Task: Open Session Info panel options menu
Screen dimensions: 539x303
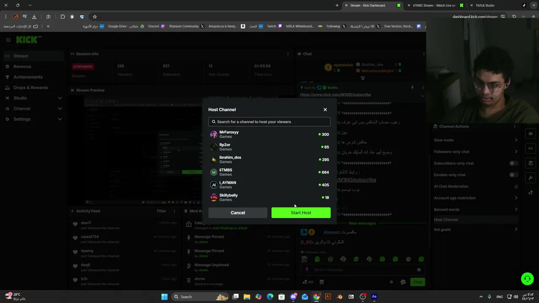Action: tap(288, 54)
